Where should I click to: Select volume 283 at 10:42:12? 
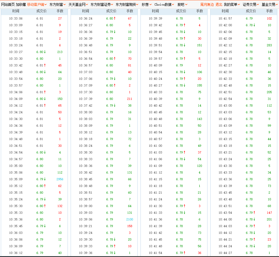(270, 45)
